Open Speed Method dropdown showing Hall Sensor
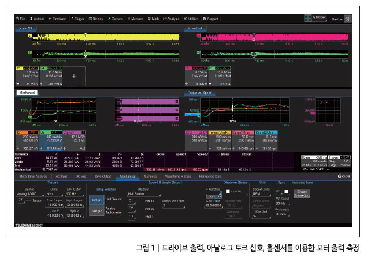Screen dimensions: 373x264 click(144, 194)
